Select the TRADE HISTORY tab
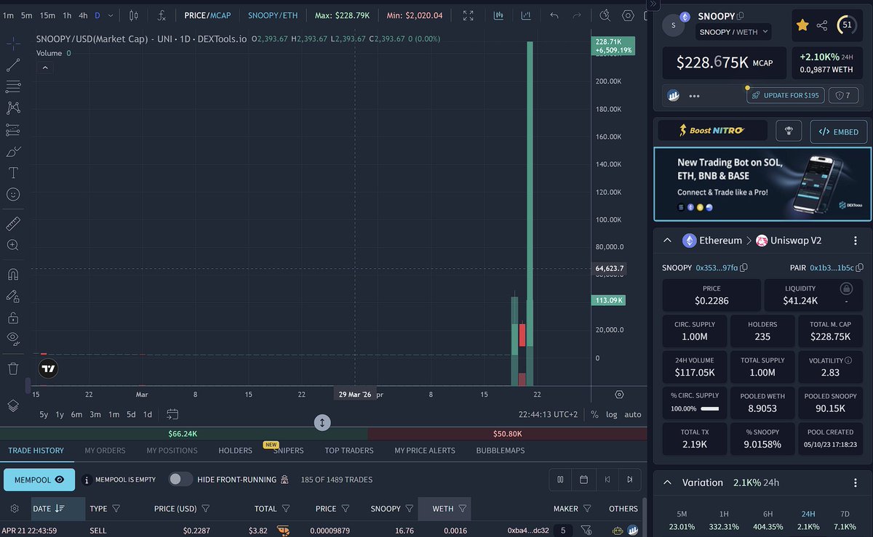 (x=36, y=451)
